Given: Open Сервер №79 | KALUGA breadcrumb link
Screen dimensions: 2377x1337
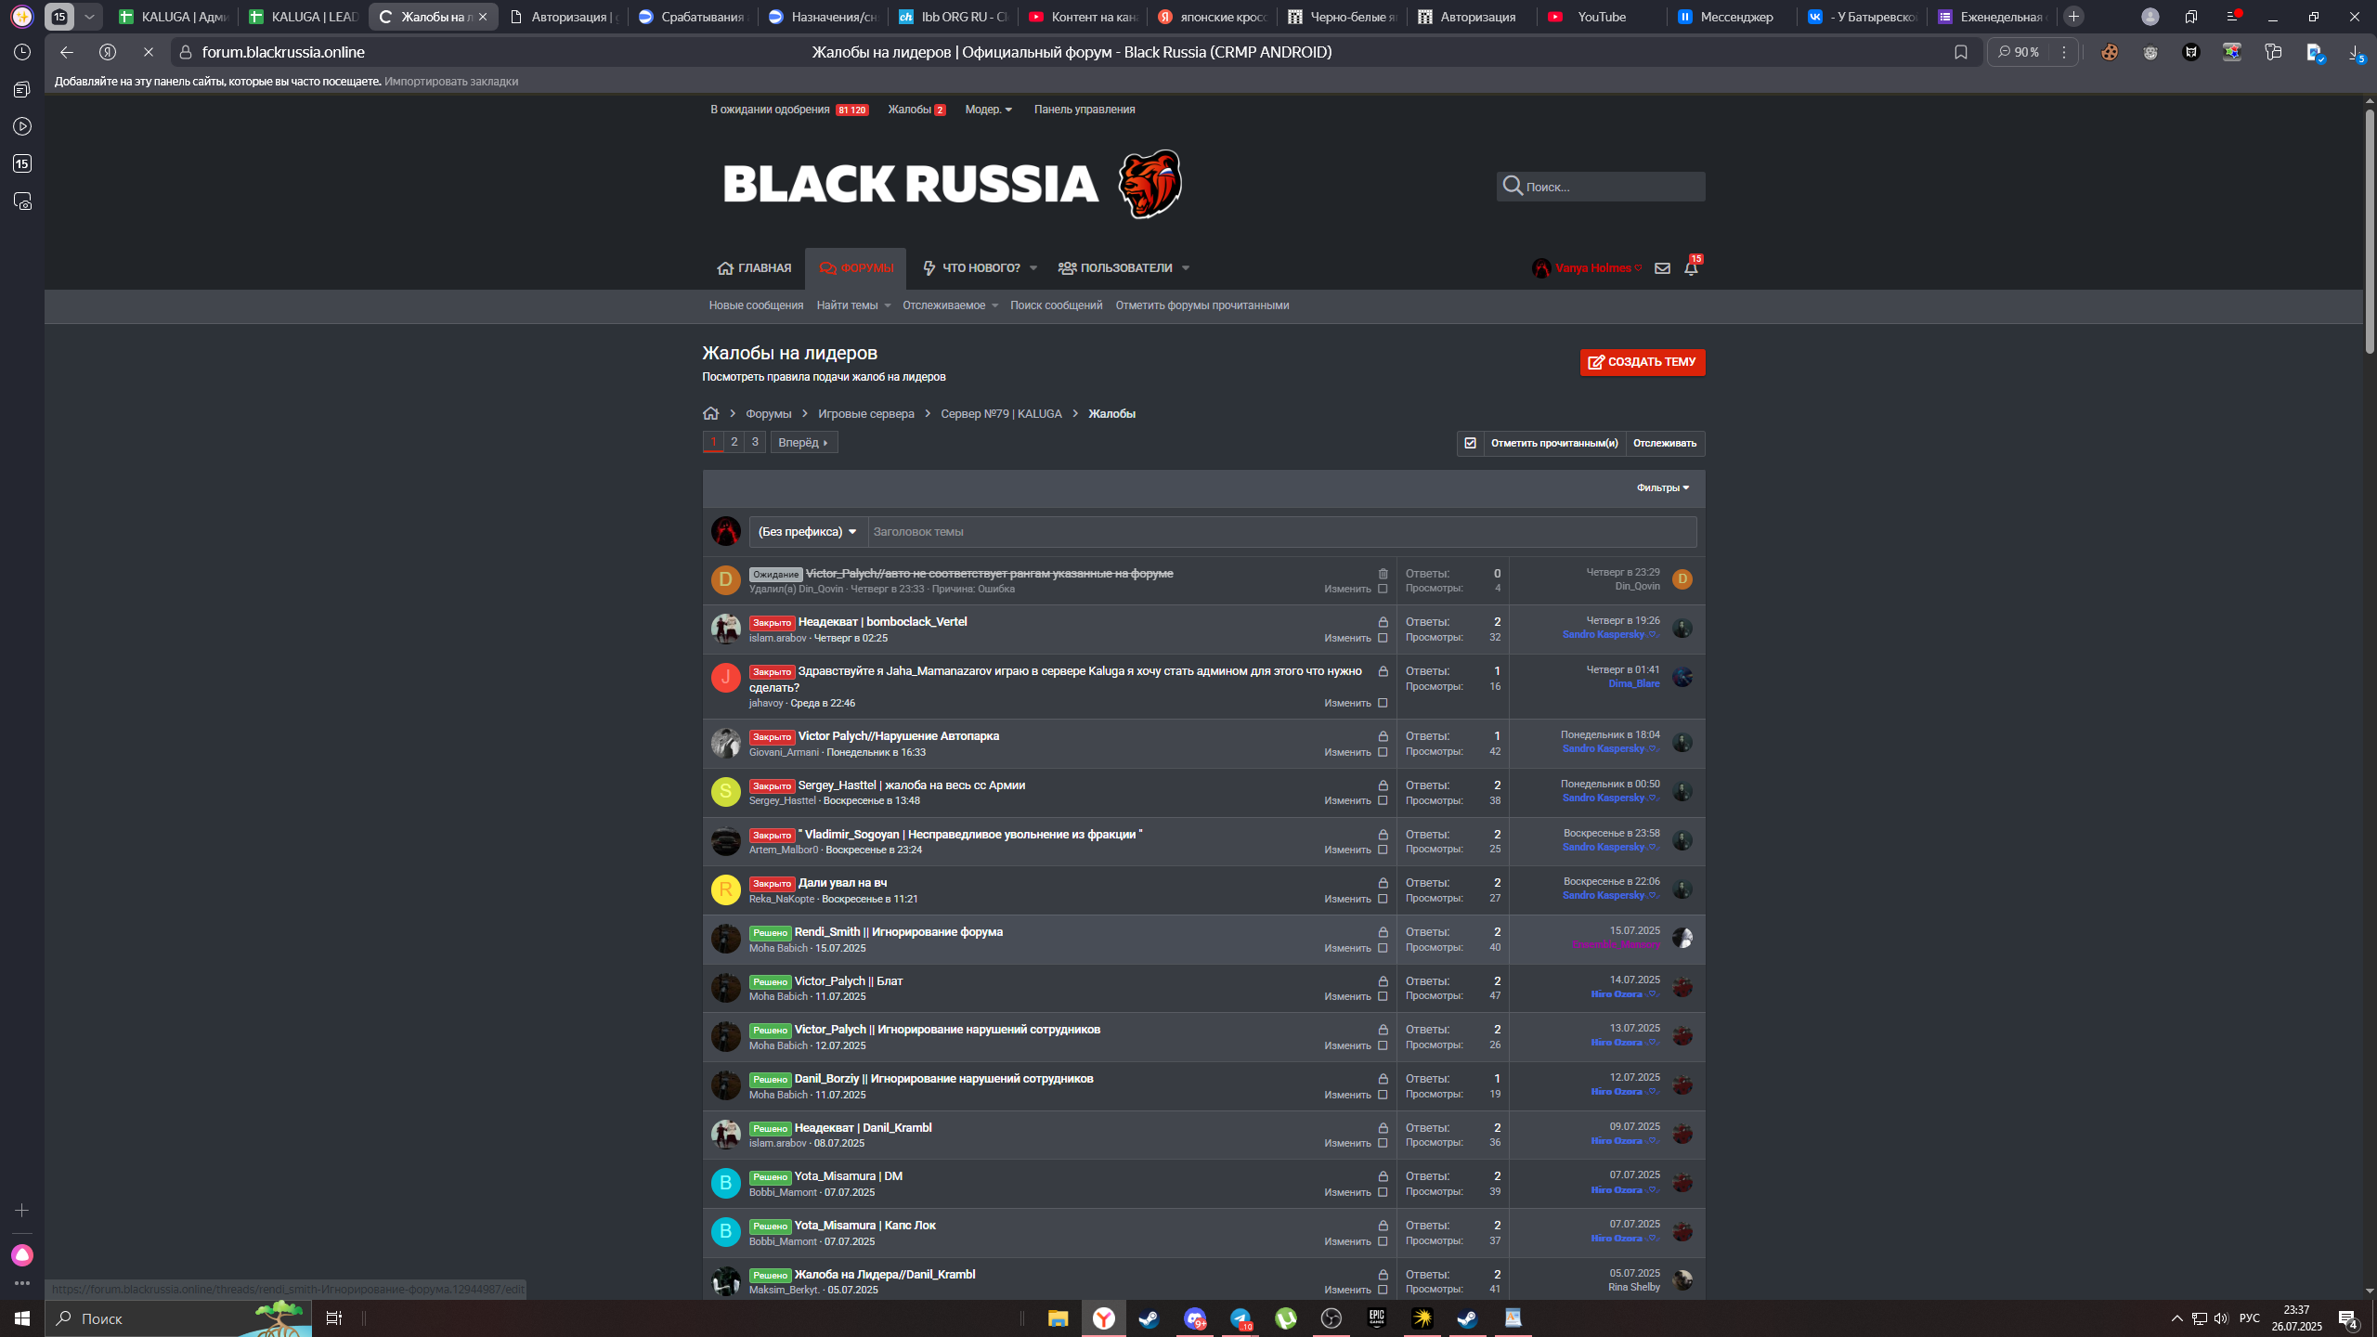Looking at the screenshot, I should pyautogui.click(x=1001, y=413).
